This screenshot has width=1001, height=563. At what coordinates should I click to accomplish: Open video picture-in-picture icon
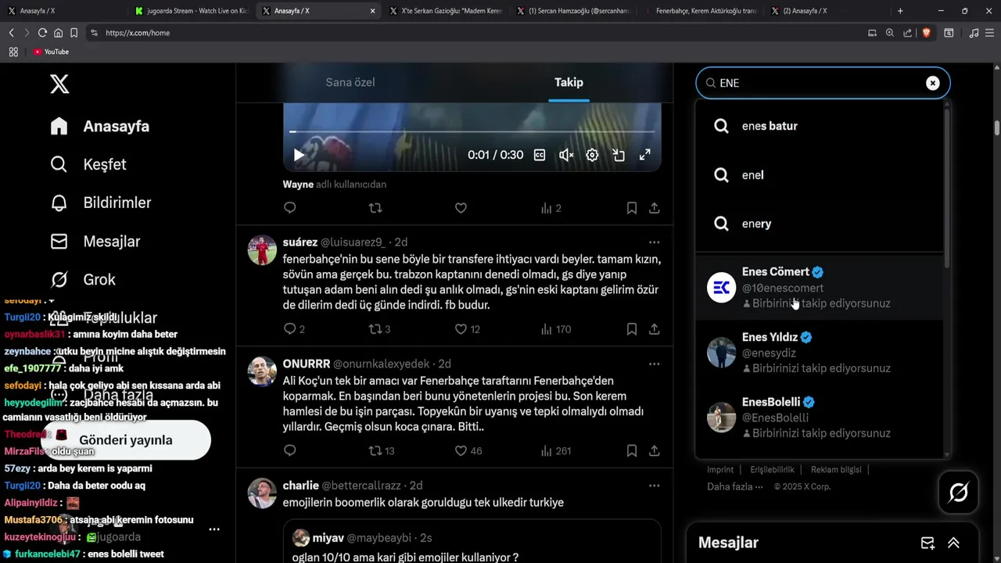619,155
